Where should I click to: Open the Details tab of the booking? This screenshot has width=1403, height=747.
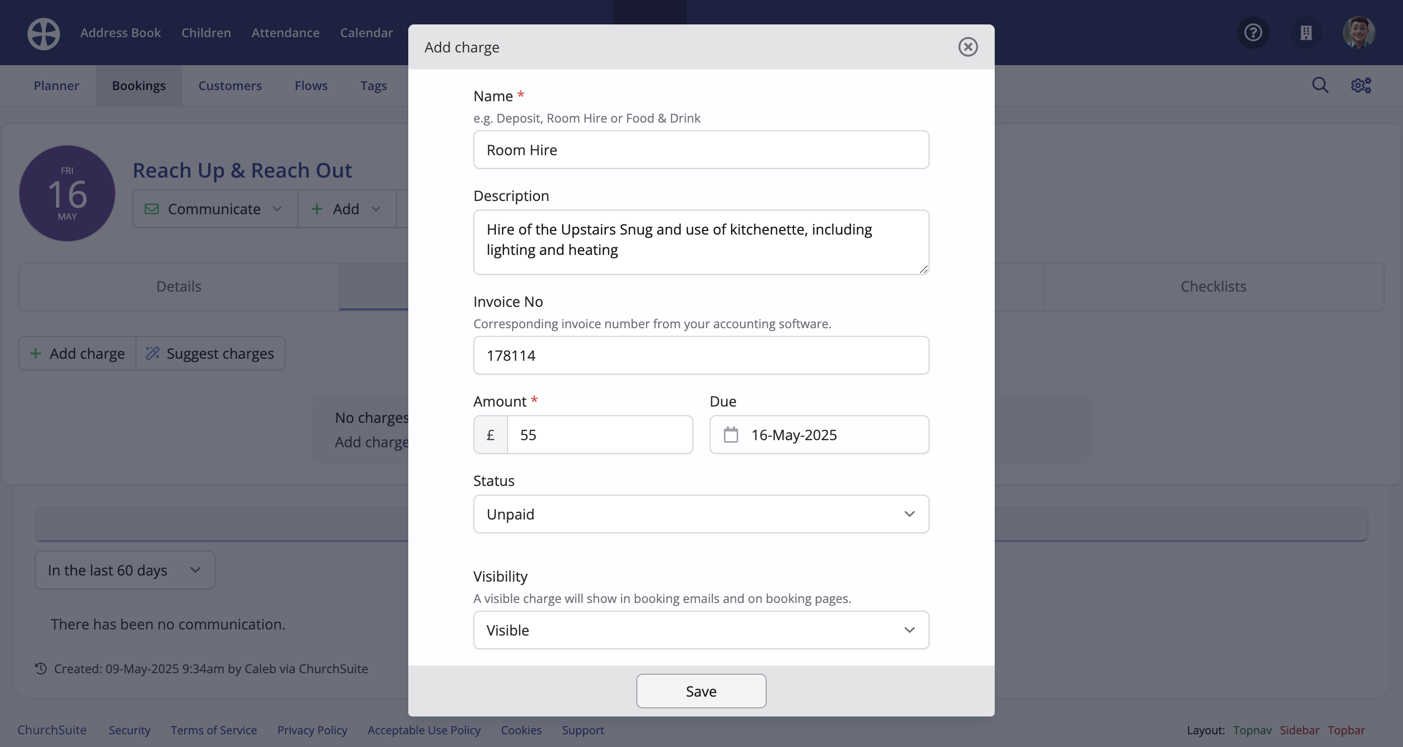[179, 287]
